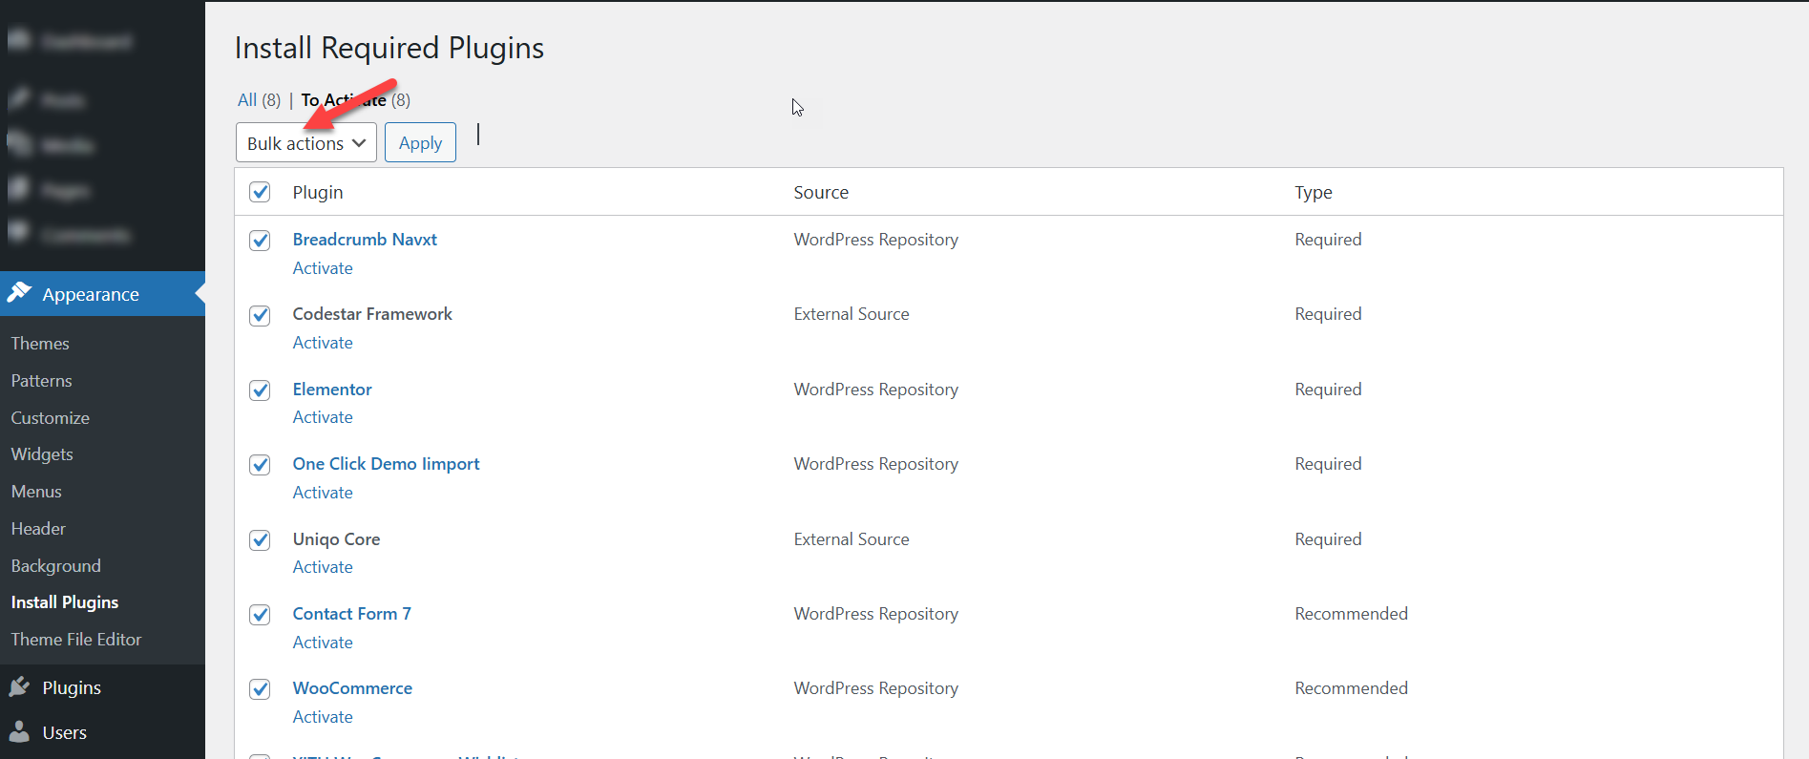Go to Widgets in the sidebar

pyautogui.click(x=42, y=454)
